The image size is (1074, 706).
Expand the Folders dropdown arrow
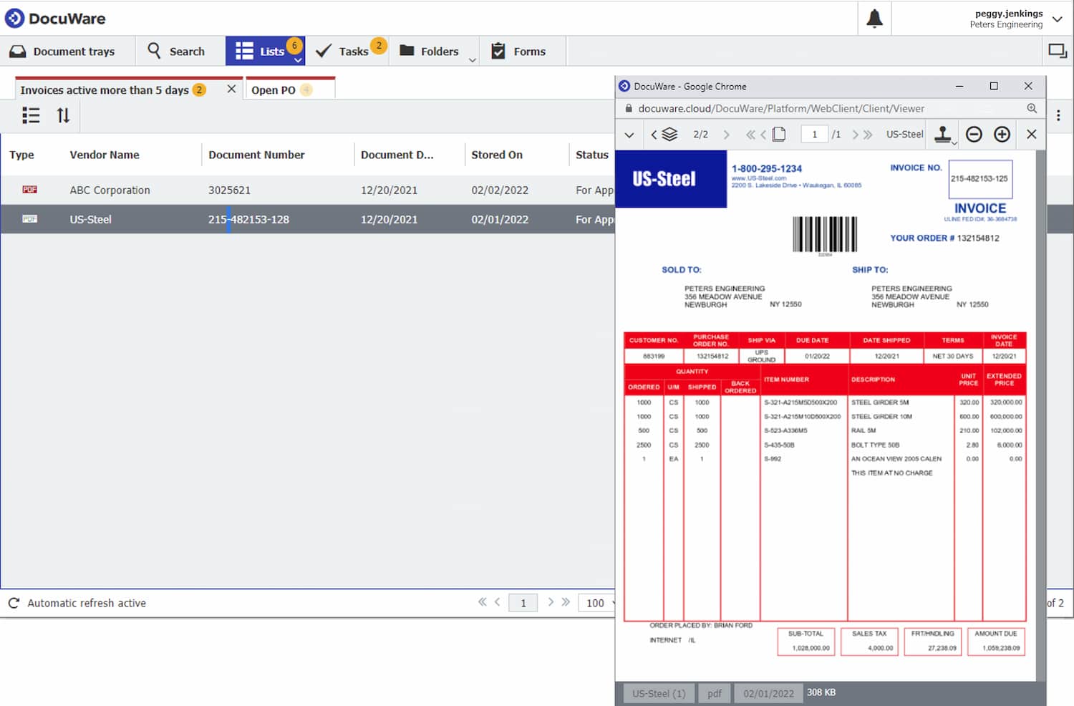click(472, 60)
